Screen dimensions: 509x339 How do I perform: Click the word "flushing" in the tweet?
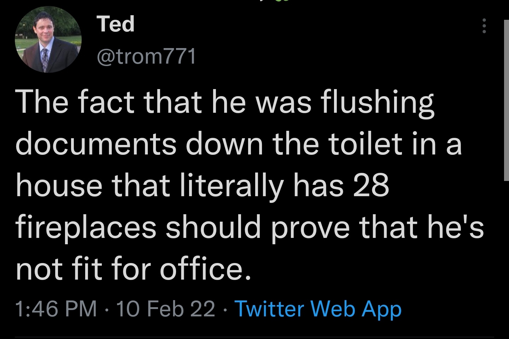click(x=377, y=103)
